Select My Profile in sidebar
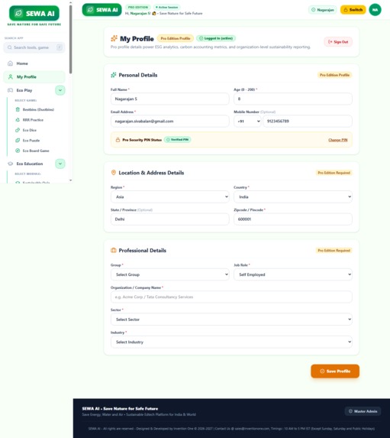 (x=34, y=76)
